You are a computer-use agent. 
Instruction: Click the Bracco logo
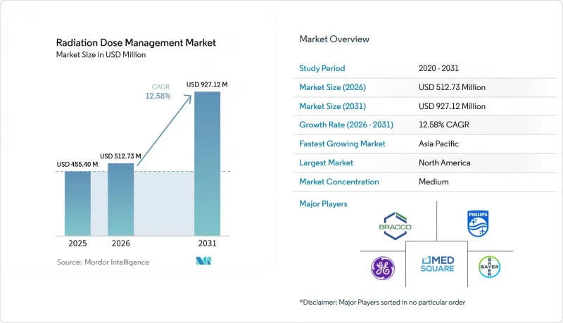[395, 226]
